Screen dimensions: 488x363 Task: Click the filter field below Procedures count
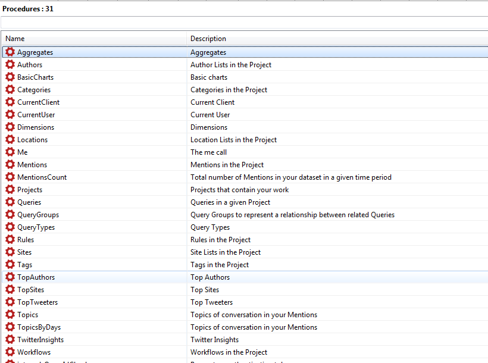[244, 22]
